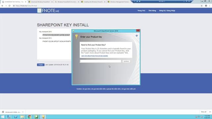The height and width of the screenshot is (119, 212).
Task: Launch PowerShell from the taskbar
Action: pyautogui.click(x=16, y=117)
